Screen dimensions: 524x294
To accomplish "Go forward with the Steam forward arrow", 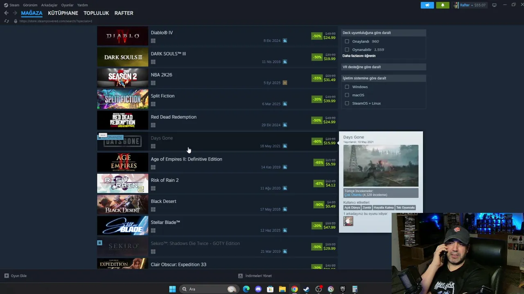I will pos(15,13).
